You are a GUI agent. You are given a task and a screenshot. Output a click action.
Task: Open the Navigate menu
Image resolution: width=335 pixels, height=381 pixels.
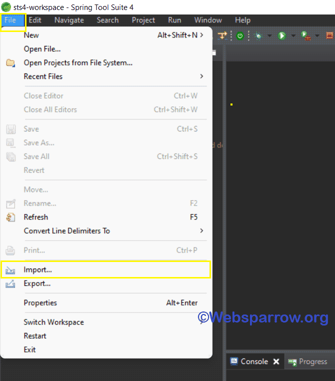point(69,20)
